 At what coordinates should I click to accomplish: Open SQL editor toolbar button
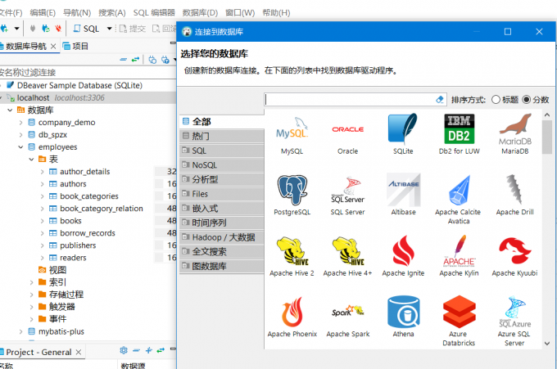click(x=86, y=29)
